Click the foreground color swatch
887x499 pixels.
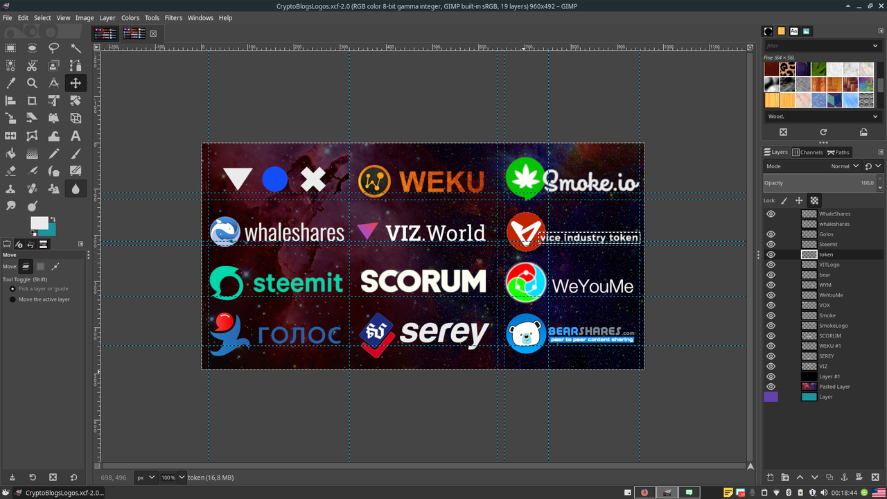click(x=39, y=223)
